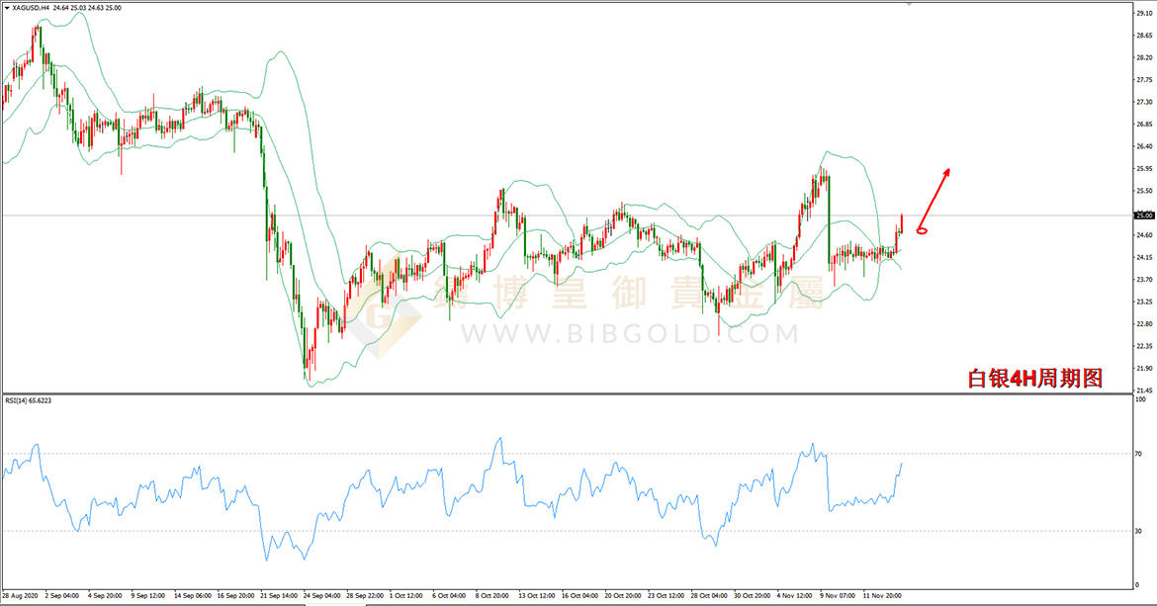
Task: Click the 8 Oct 20:00 time label
Action: pos(492,595)
